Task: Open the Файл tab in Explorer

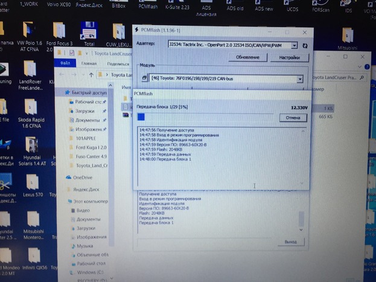Action: coord(65,63)
